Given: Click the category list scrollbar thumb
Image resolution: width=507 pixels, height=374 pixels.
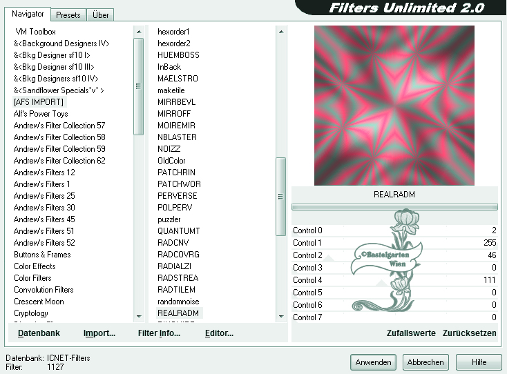Looking at the screenshot, I should point(138,86).
